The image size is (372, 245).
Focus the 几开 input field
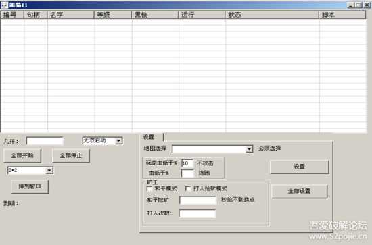45,141
